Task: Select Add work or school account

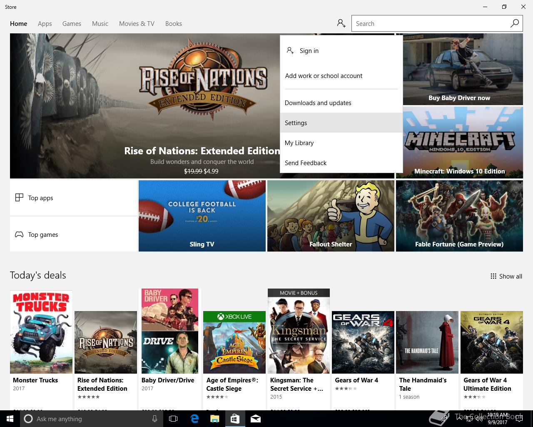Action: point(341,75)
